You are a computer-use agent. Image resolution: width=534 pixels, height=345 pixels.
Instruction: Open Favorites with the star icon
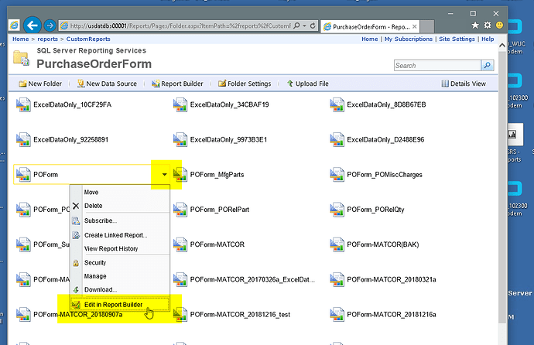point(475,26)
